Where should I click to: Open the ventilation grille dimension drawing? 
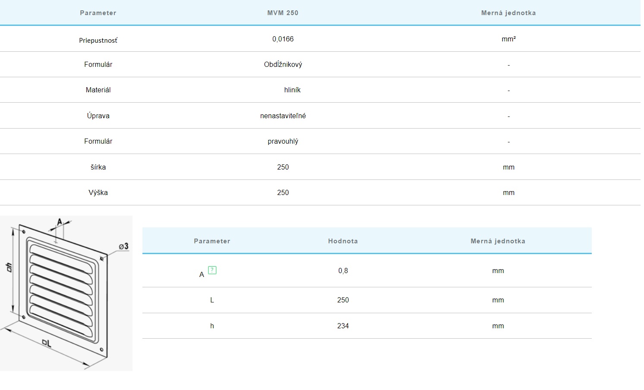(66, 293)
